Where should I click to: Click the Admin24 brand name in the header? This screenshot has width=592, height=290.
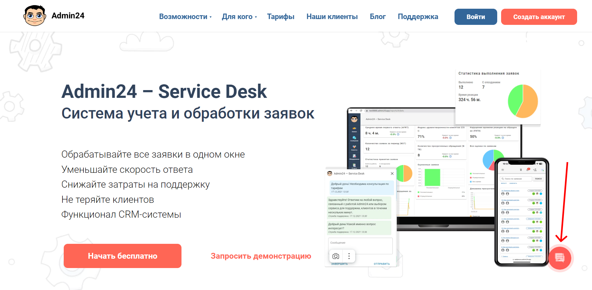click(x=68, y=16)
